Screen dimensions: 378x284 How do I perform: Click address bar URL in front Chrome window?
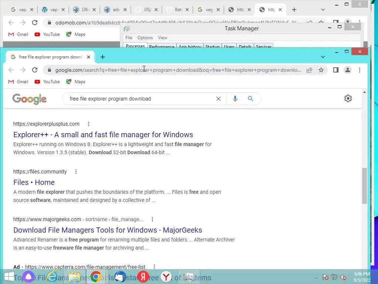tap(178, 70)
